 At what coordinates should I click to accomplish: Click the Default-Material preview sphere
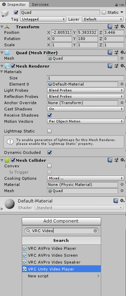(10, 204)
